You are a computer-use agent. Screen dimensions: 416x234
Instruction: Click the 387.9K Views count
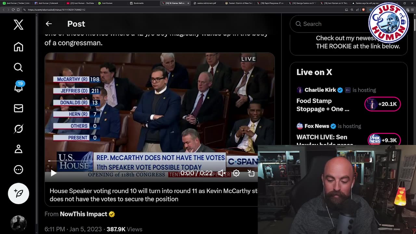click(124, 229)
